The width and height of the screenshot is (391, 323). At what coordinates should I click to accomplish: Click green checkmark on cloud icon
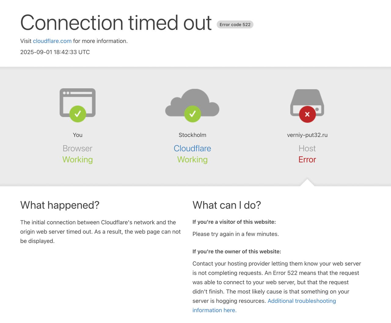(192, 114)
